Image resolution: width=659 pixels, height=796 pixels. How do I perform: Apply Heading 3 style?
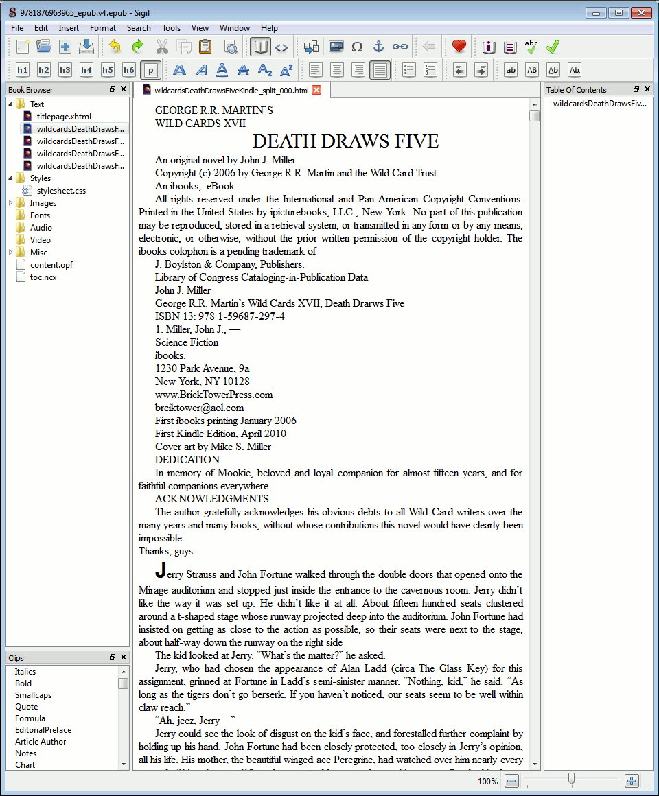tap(65, 70)
